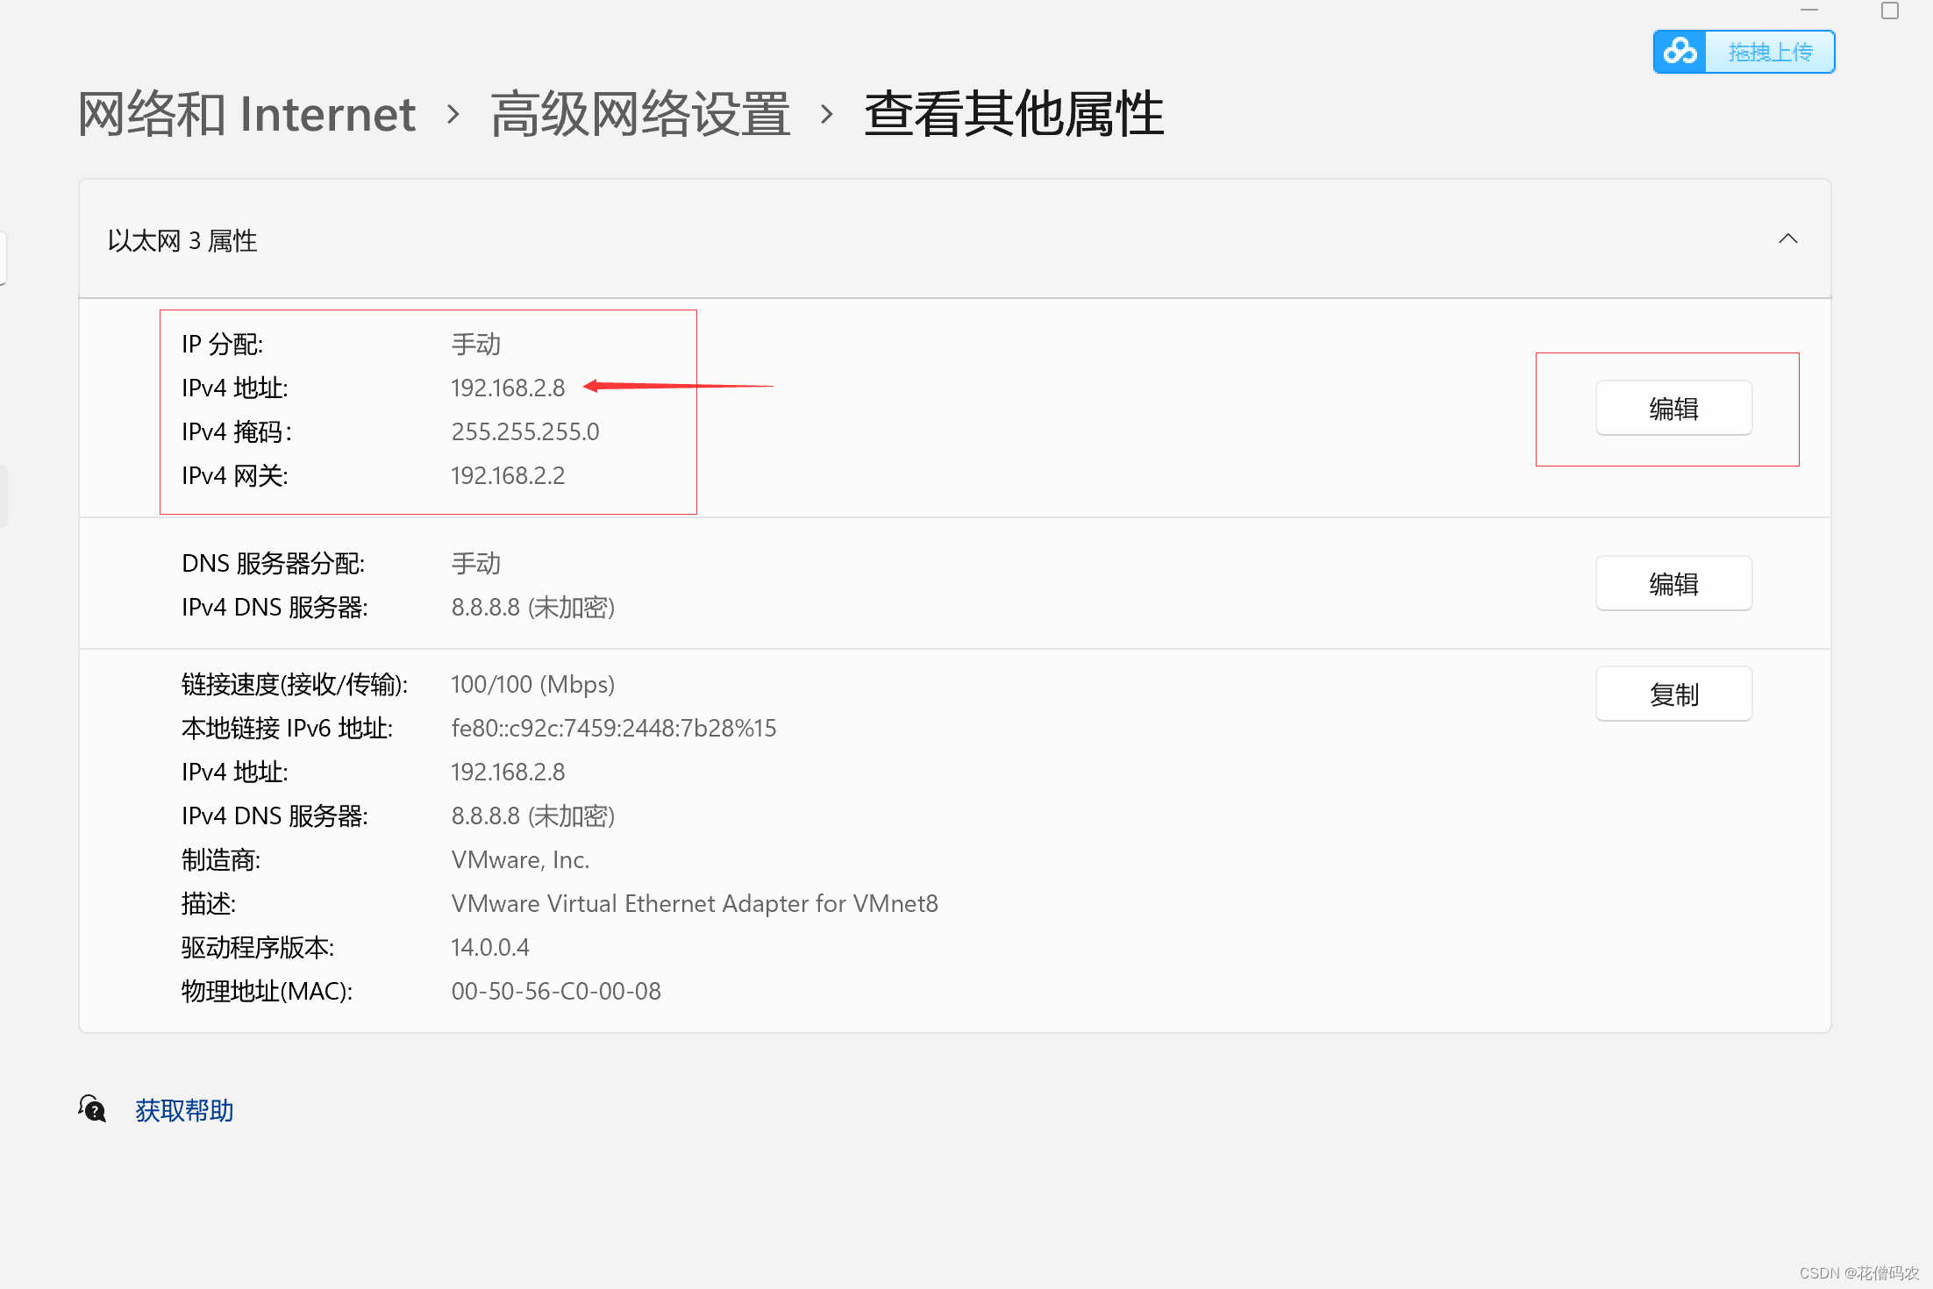This screenshot has width=1933, height=1289.
Task: Click the VMware Virtual Ethernet Adapter for VMnet8 description
Action: [695, 903]
